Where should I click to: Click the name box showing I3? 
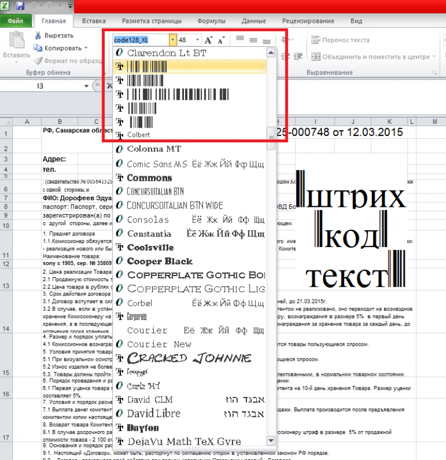[41, 86]
